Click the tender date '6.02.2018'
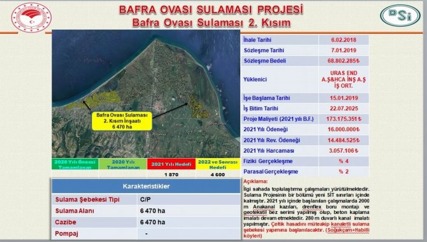427x242 pixels. [344, 39]
